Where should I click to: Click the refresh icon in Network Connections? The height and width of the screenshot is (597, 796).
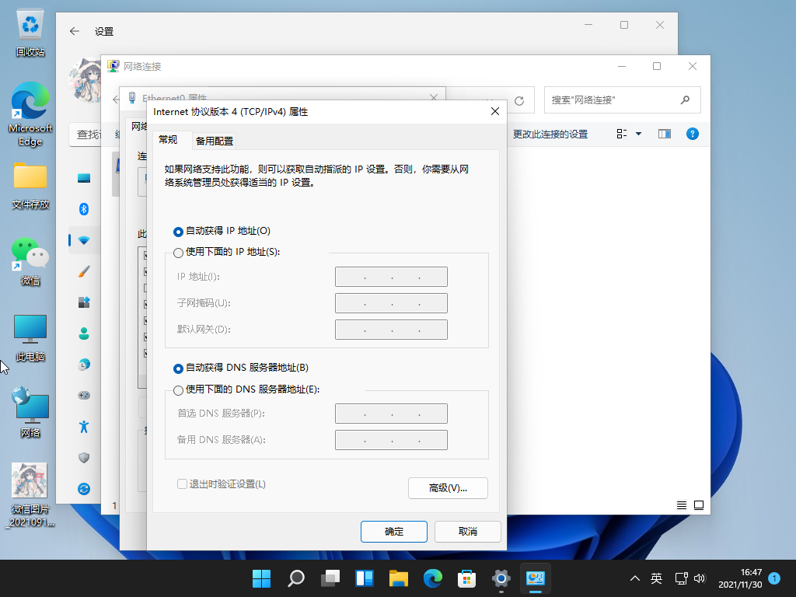(x=519, y=101)
